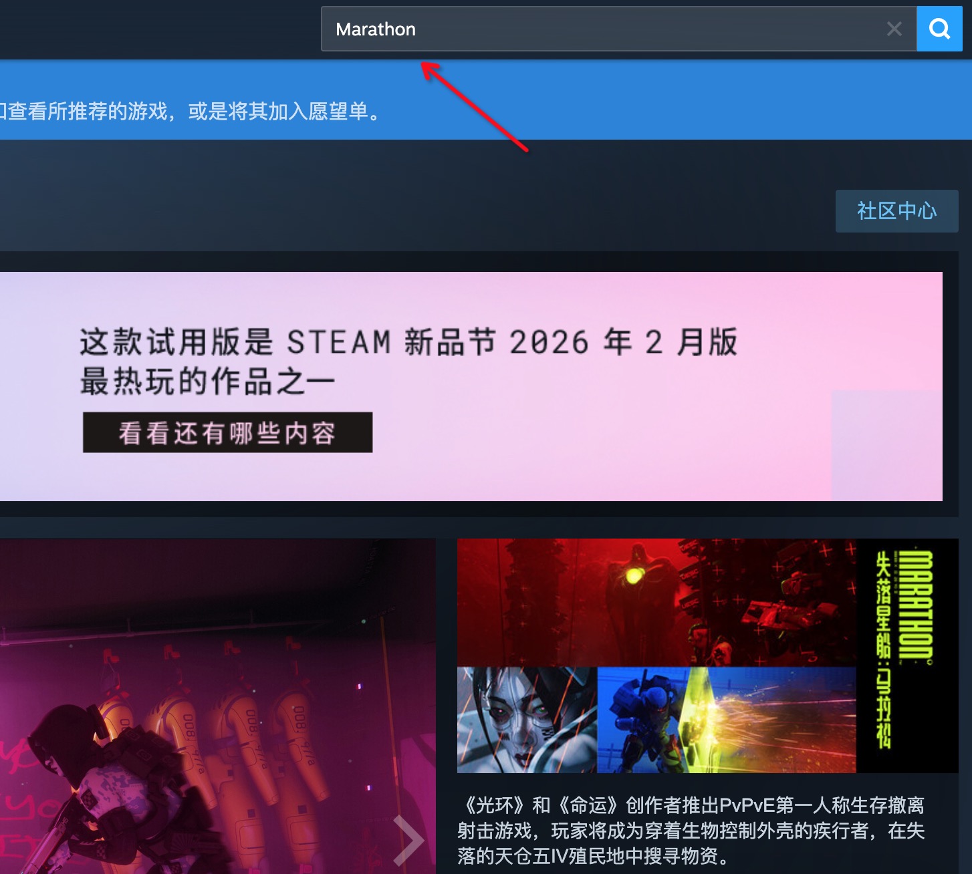Click the STEAM 新品节 demo banner headline

(408, 361)
